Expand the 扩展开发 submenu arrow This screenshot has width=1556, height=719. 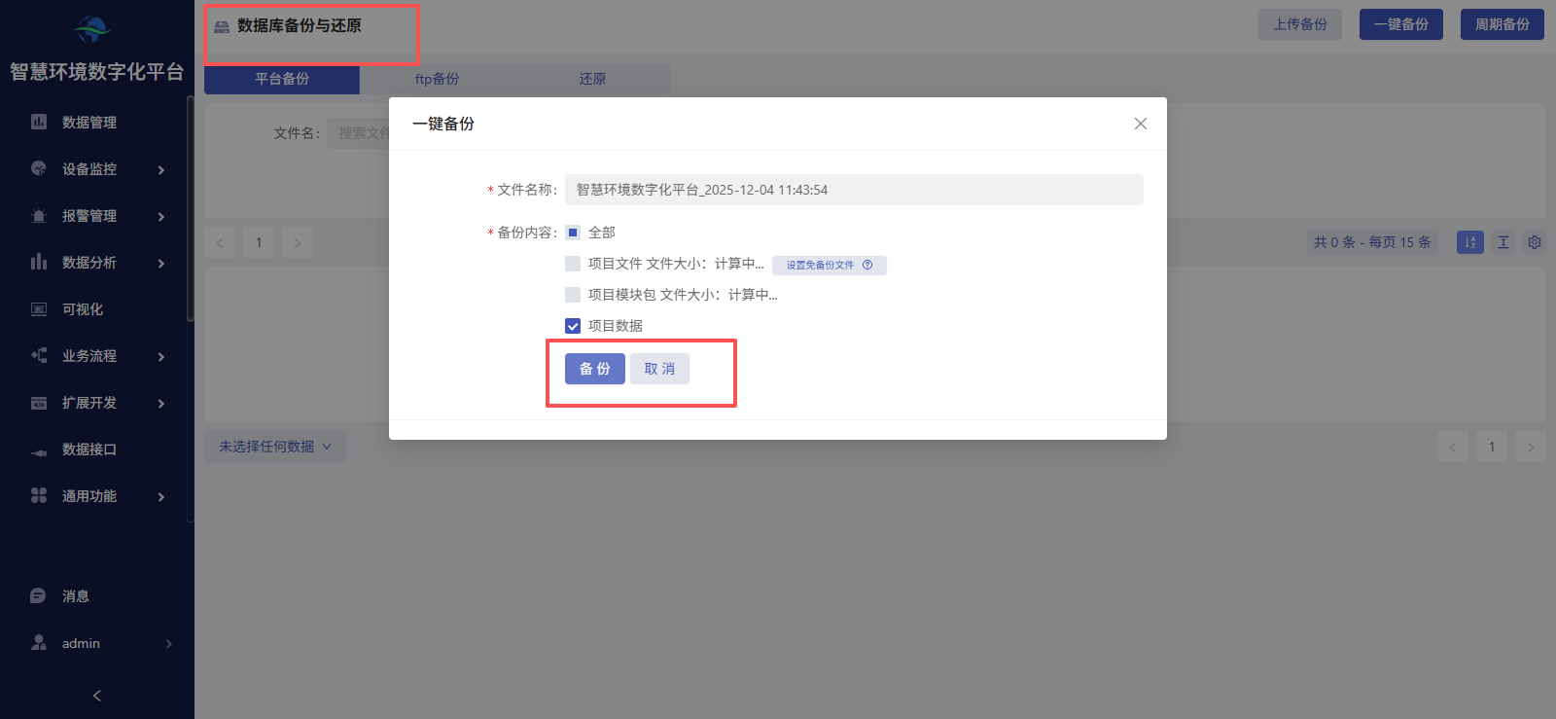161,404
